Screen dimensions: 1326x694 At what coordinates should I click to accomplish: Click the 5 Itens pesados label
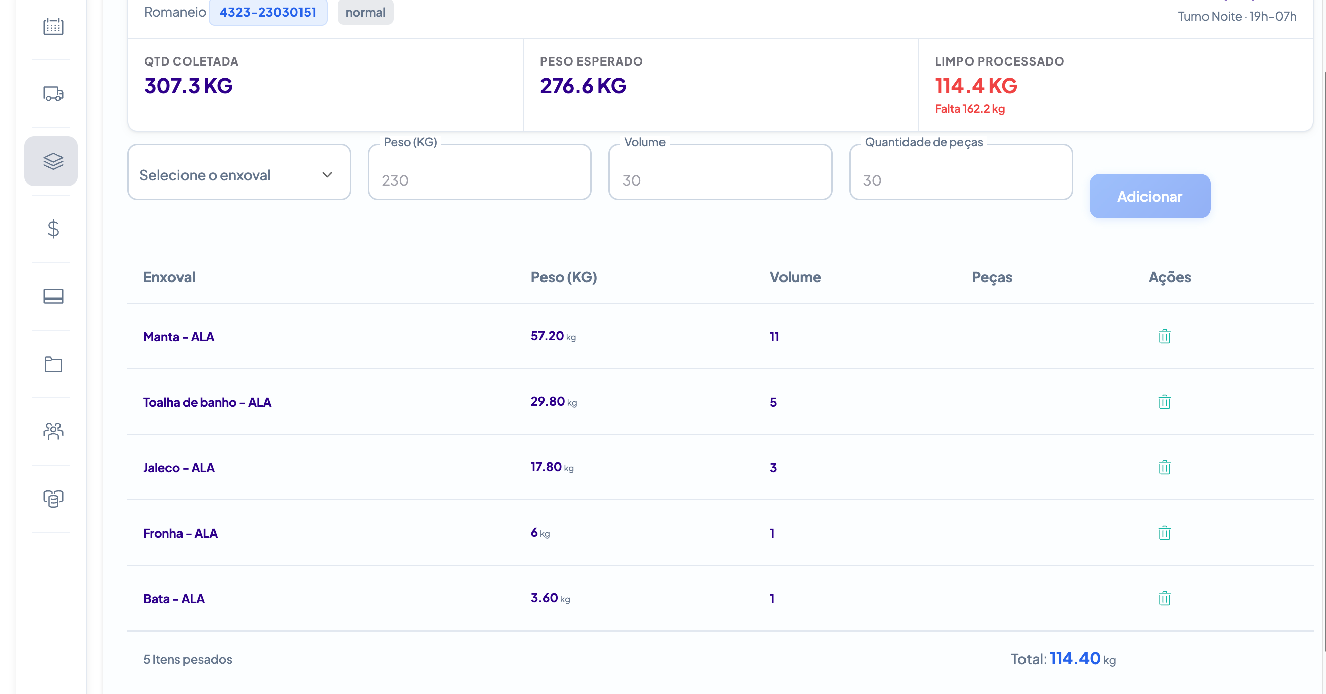point(188,659)
